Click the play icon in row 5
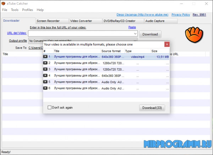 (45, 82)
